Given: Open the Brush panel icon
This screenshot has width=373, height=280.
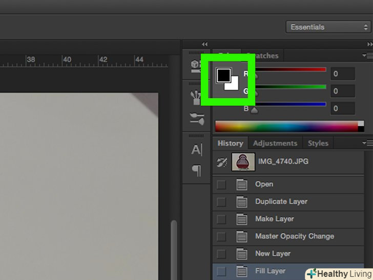Looking at the screenshot, I should pyautogui.click(x=196, y=118).
